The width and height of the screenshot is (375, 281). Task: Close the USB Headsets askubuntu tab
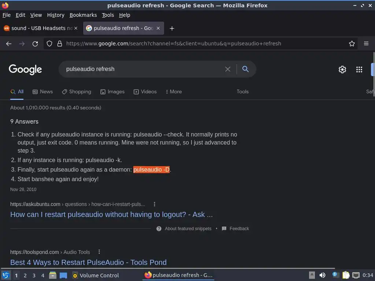(x=76, y=28)
